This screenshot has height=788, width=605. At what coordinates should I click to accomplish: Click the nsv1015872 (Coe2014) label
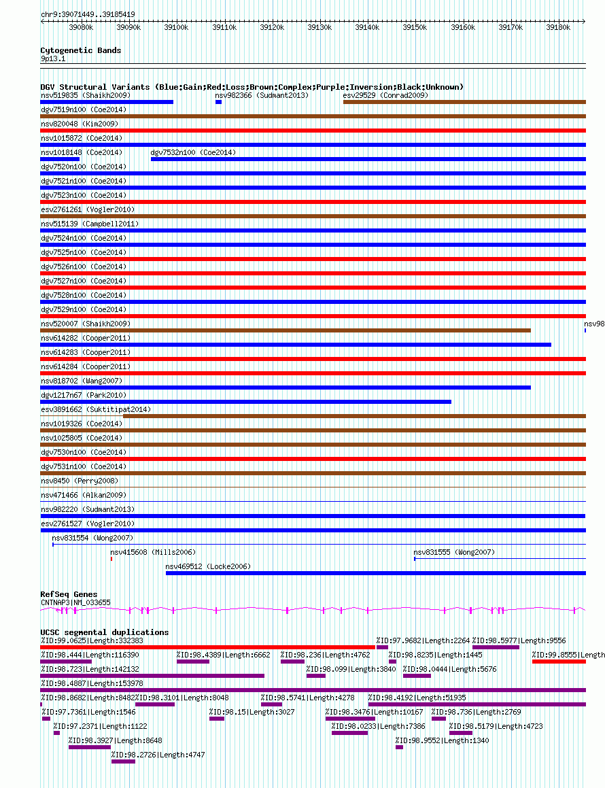82,138
